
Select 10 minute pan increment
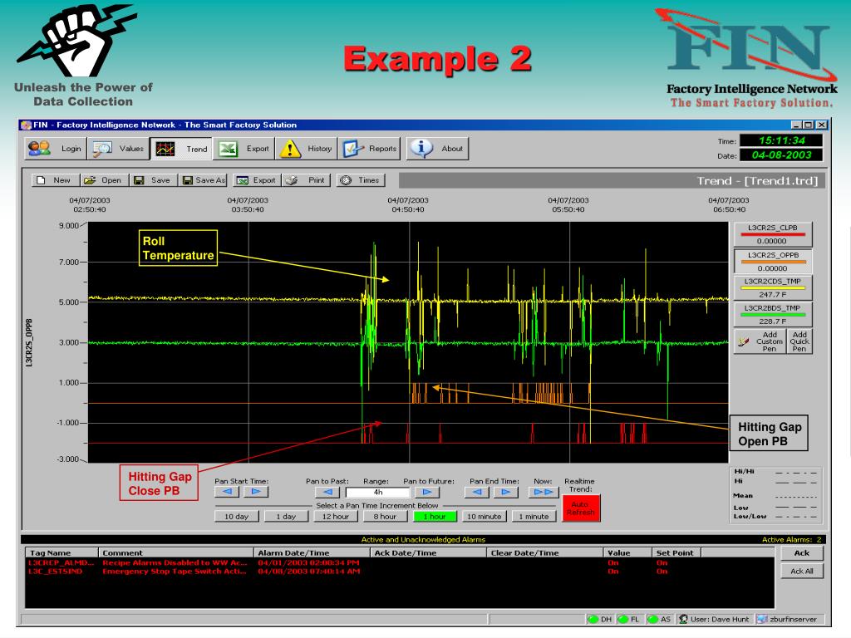click(485, 517)
